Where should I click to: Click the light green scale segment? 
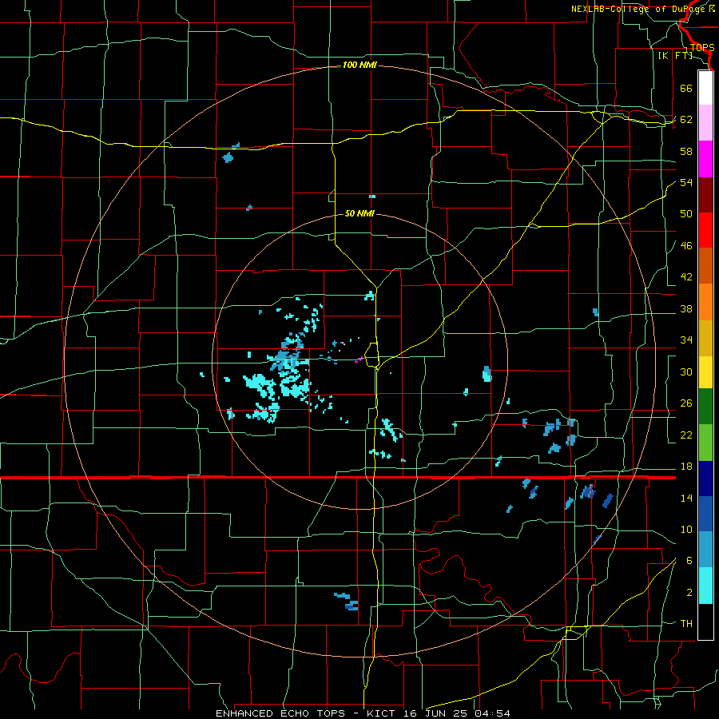705,442
